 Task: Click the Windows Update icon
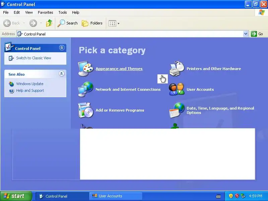pyautogui.click(x=11, y=84)
